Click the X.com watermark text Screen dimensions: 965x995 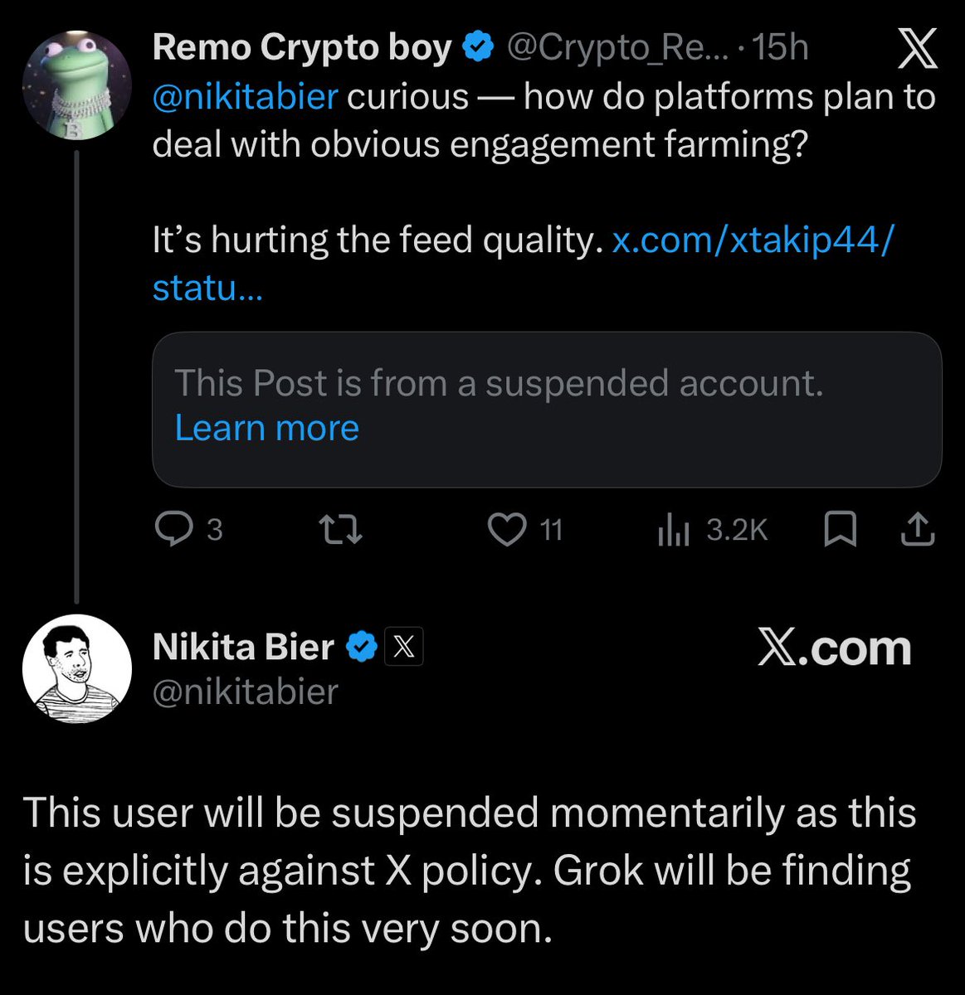click(834, 648)
